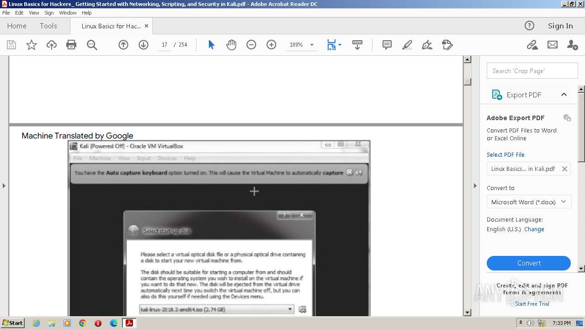Click Start Free Trial link
585x329 pixels.
pyautogui.click(x=532, y=304)
